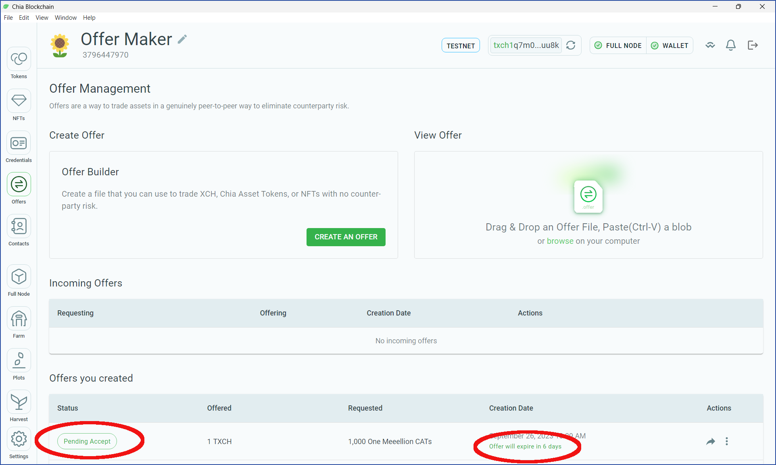
Task: Click the Offer Management page title
Action: coord(100,89)
